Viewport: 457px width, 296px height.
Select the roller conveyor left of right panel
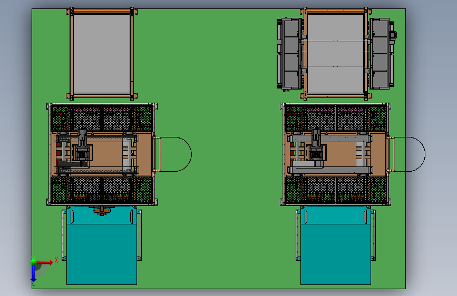coord(290,54)
